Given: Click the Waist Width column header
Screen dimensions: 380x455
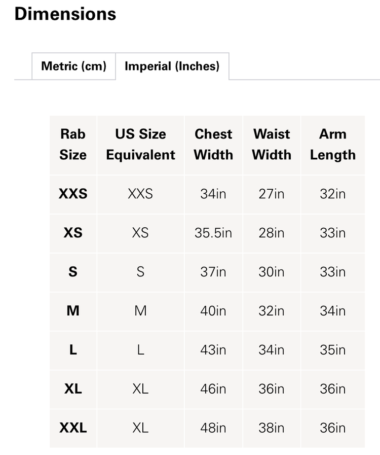Looking at the screenshot, I should (271, 145).
